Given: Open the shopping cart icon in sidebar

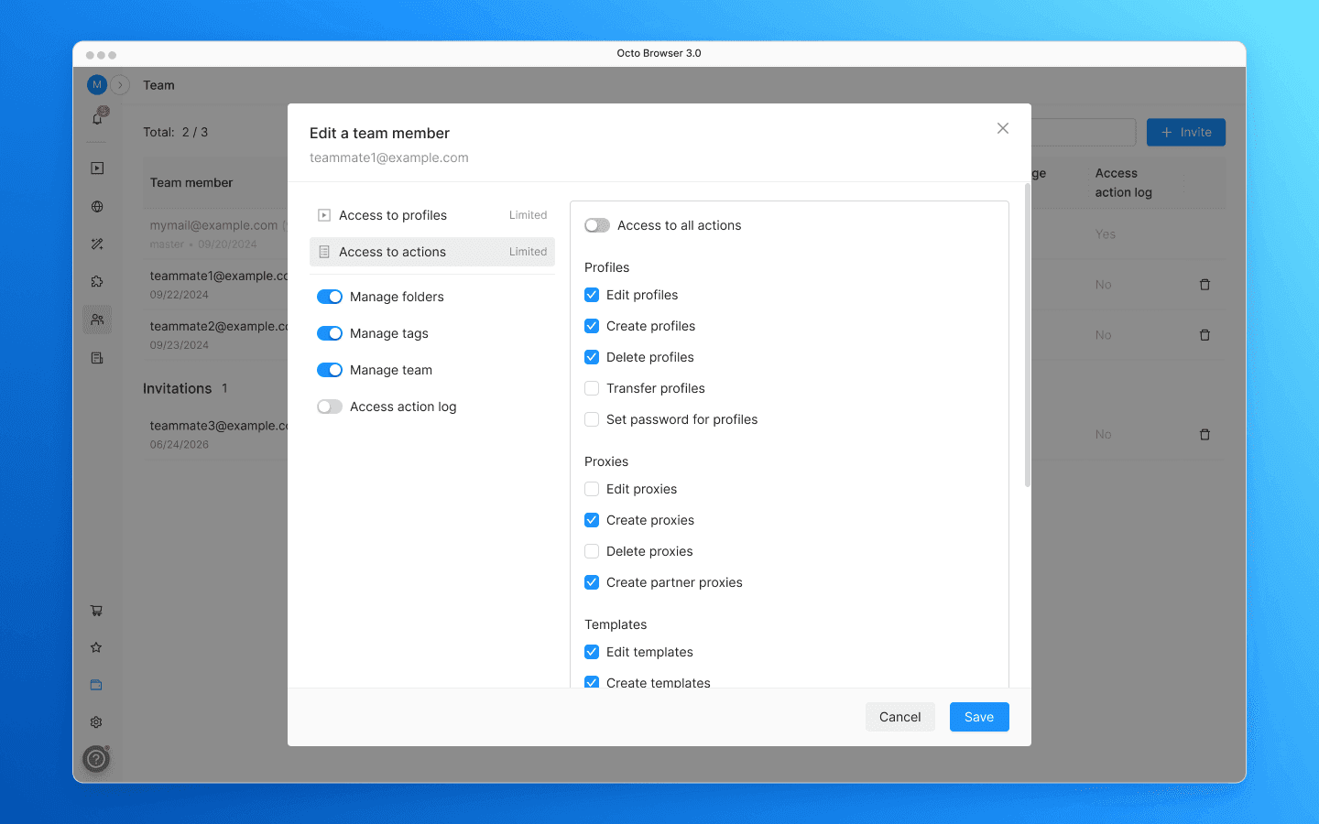Looking at the screenshot, I should pos(96,611).
